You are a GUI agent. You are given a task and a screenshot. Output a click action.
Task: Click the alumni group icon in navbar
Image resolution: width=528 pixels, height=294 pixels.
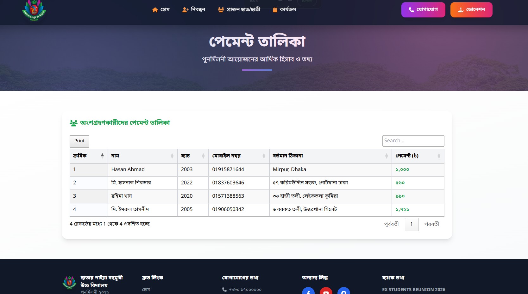pos(221,10)
